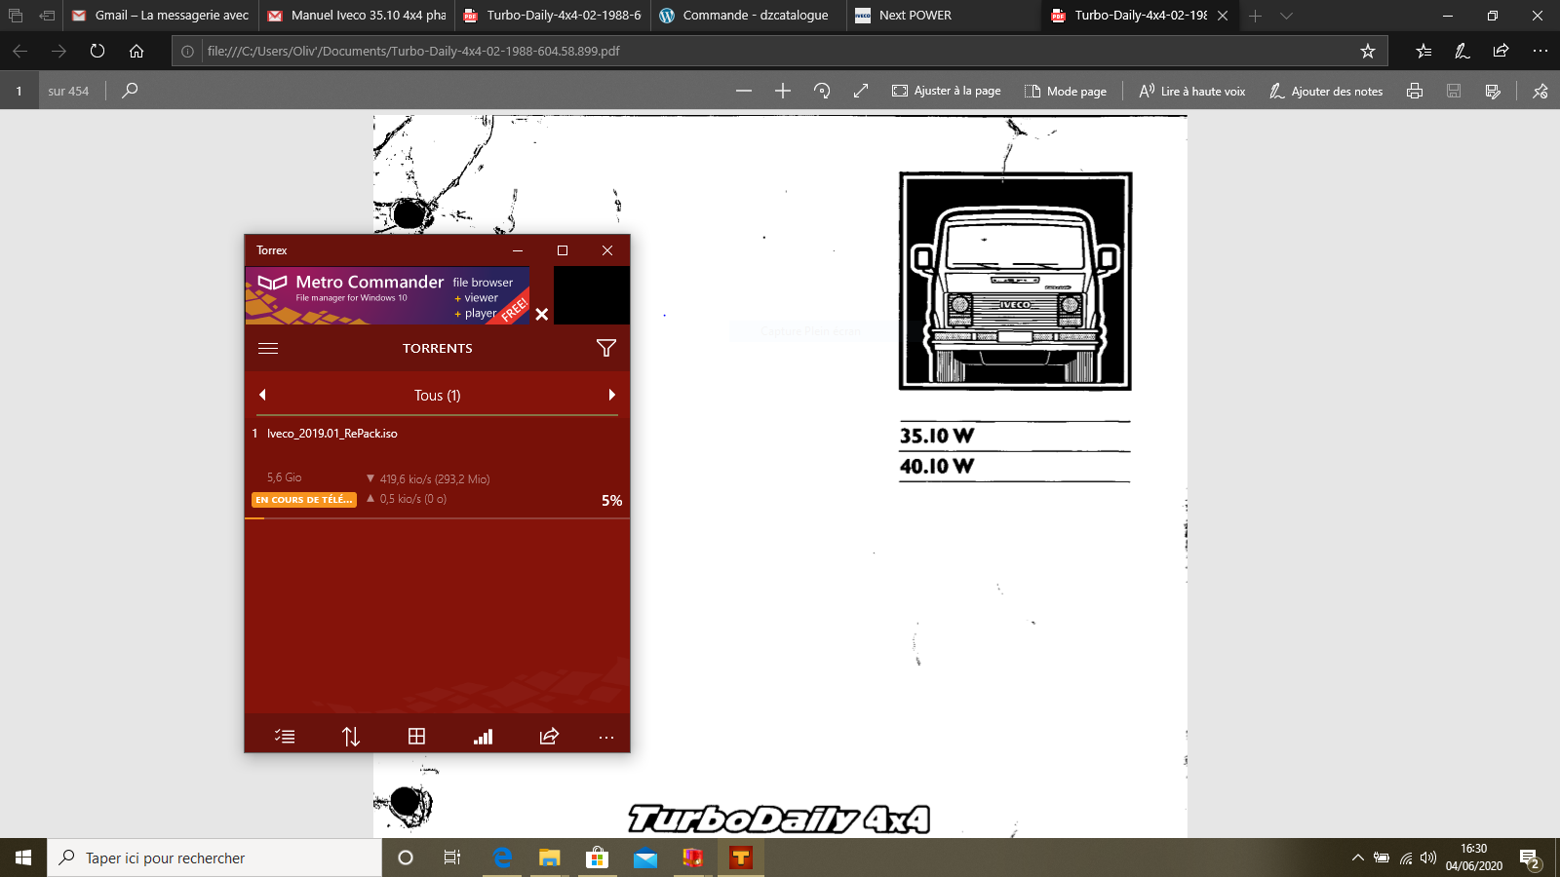Switch to next torrent category arrow
The width and height of the screenshot is (1560, 877).
(x=611, y=395)
